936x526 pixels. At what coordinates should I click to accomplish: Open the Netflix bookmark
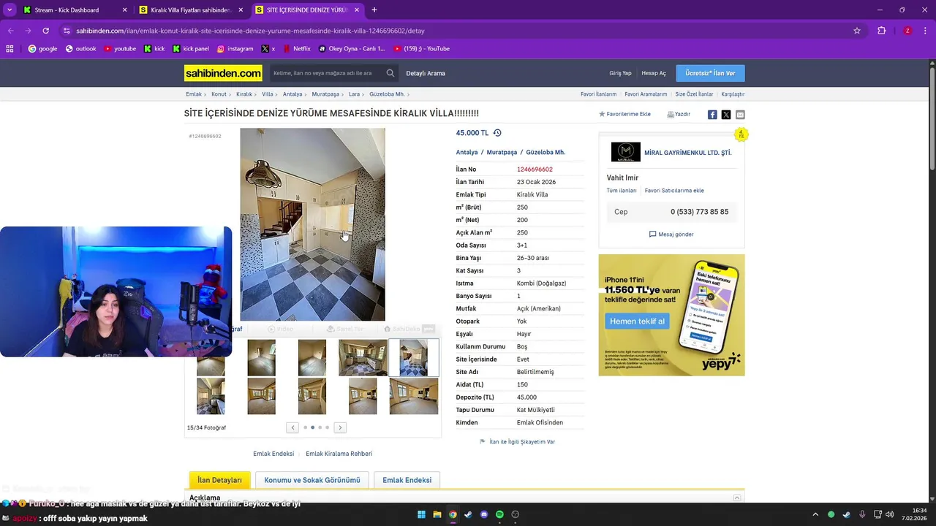tap(296, 49)
